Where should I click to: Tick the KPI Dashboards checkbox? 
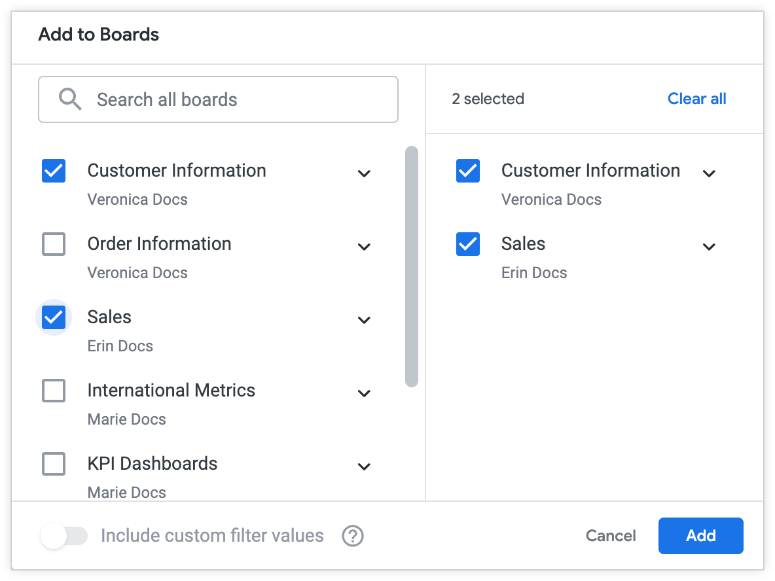(54, 464)
